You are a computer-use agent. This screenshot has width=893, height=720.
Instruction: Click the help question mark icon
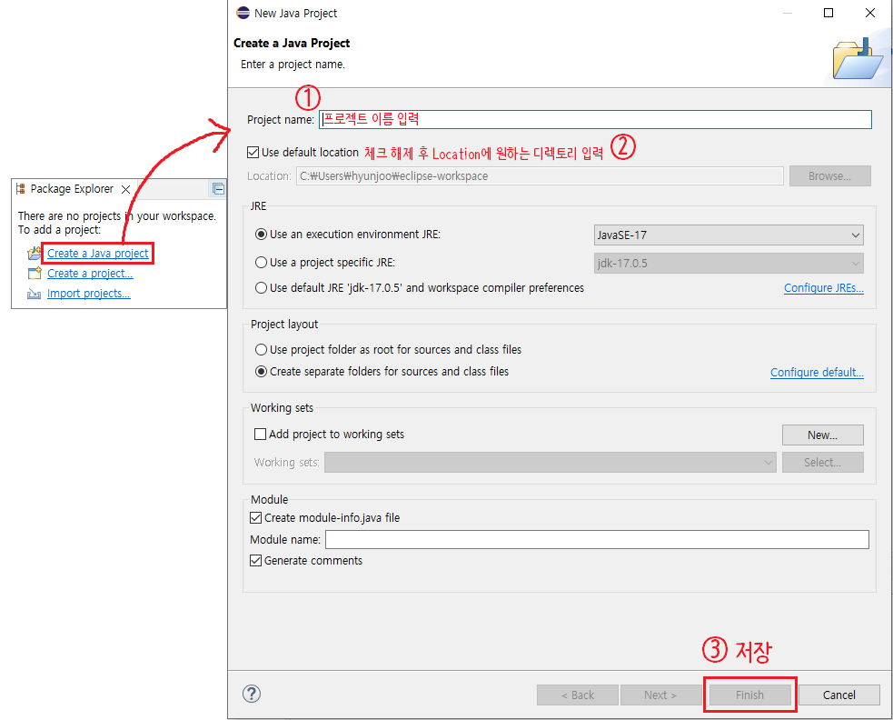click(x=251, y=694)
